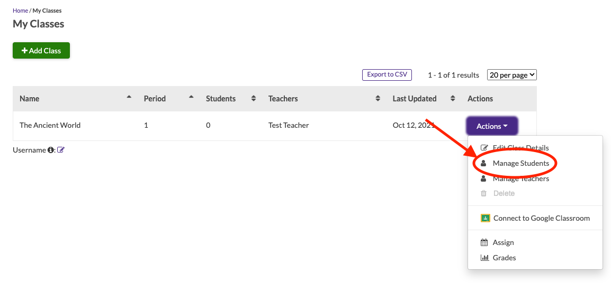Collapse the purple Actions dropdown button
This screenshot has width=611, height=283.
[492, 126]
